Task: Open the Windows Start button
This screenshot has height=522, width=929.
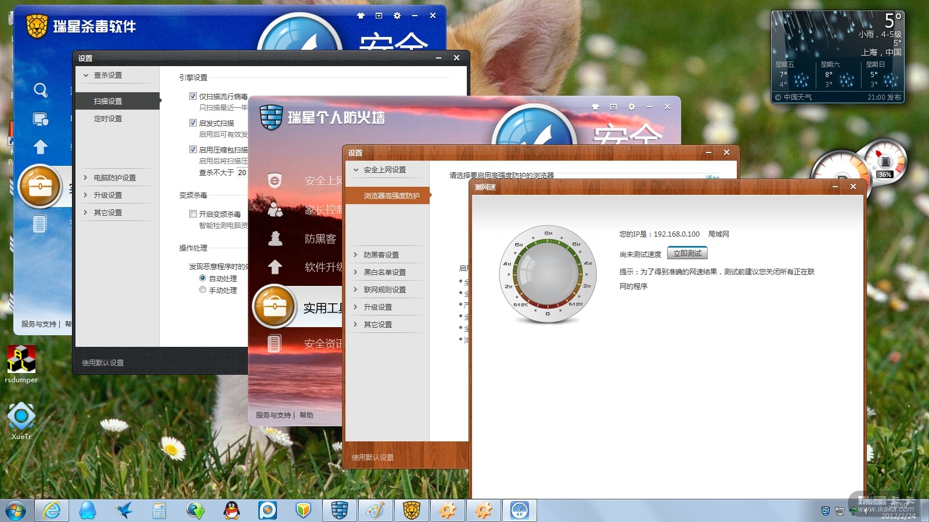Action: [16, 511]
